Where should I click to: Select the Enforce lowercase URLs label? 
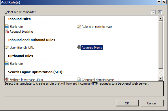coord(26,79)
